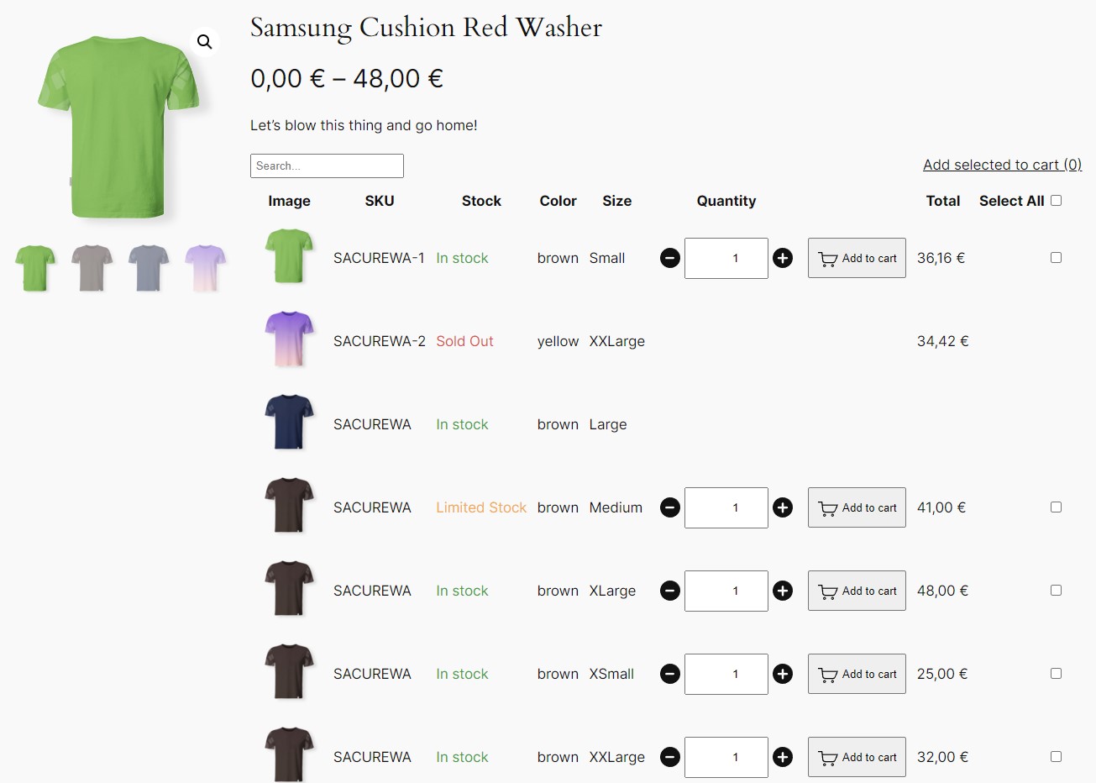Open the product image zoom magnifier
The width and height of the screenshot is (1096, 783).
[x=203, y=40]
